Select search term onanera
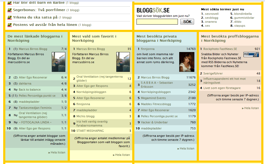265x164 pixels. [211, 22]
